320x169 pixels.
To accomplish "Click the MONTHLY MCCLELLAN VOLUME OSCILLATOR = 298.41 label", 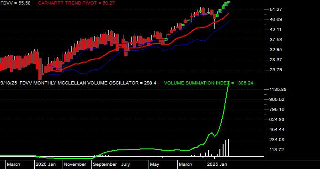I will (96, 83).
